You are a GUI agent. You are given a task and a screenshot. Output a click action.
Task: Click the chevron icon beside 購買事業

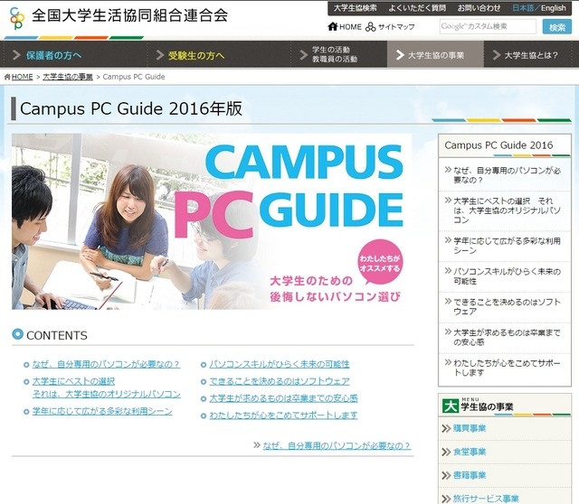[446, 428]
